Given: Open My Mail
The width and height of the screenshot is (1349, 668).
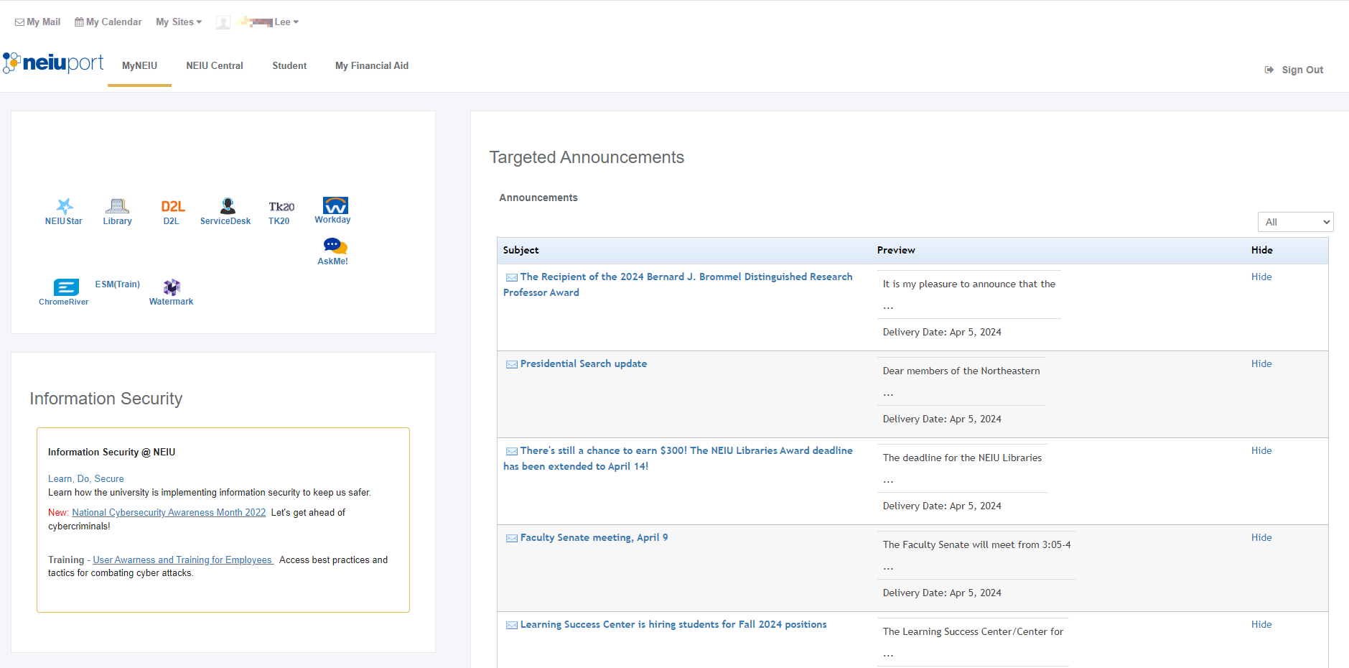Looking at the screenshot, I should tap(37, 22).
